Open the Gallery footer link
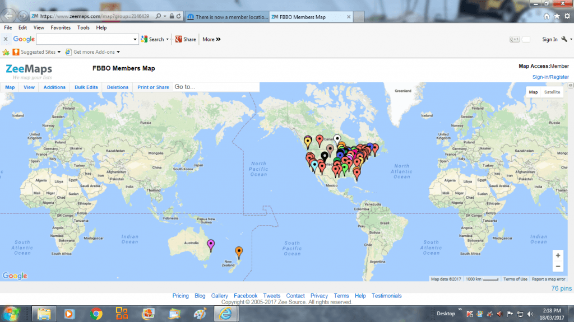 [x=219, y=296]
